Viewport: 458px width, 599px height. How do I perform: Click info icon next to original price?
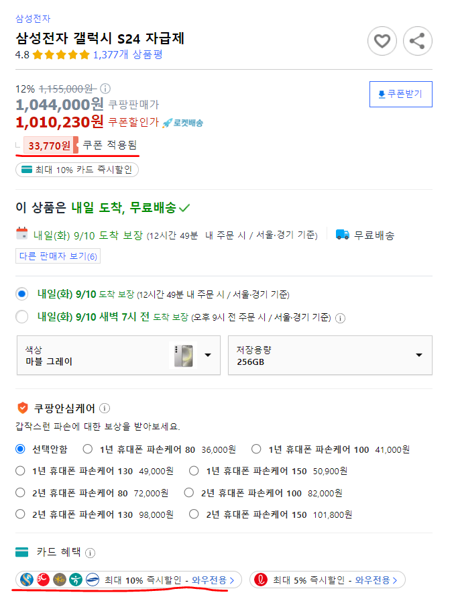(x=105, y=89)
